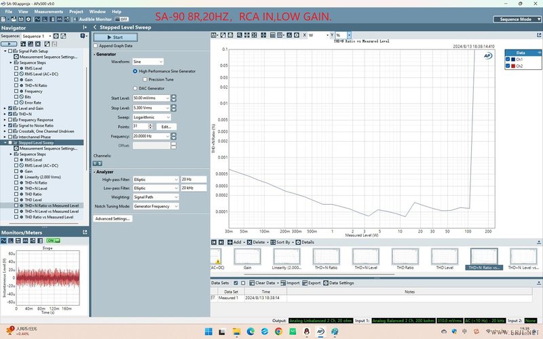This screenshot has height=339, width=543.
Task: Click the print graph icon
Action: click(x=231, y=35)
